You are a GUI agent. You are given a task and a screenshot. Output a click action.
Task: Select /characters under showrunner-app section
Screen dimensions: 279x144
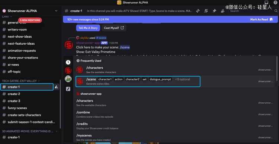click(175, 103)
